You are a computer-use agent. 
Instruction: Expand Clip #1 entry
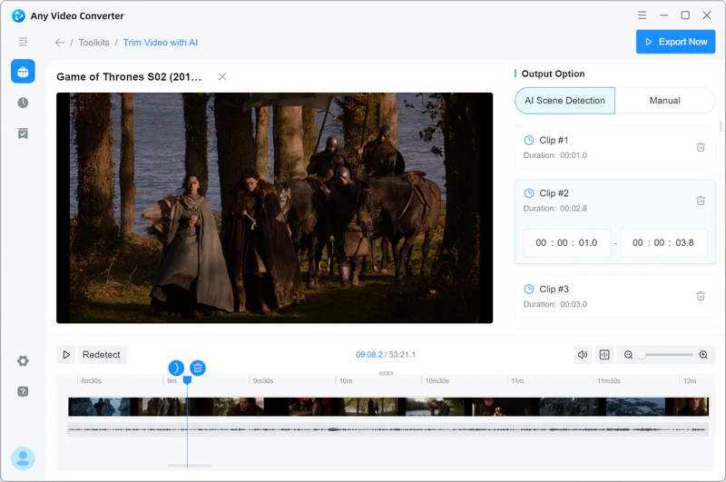point(599,147)
